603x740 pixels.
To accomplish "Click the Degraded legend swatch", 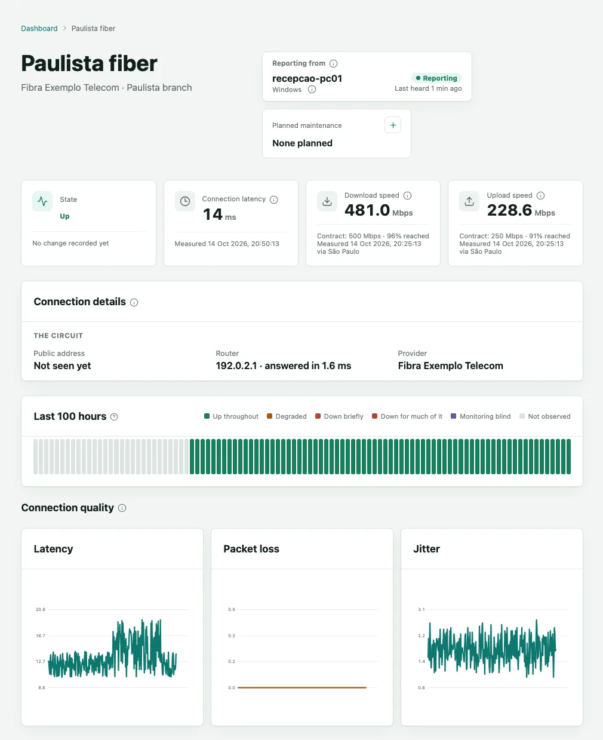I will click(x=270, y=416).
